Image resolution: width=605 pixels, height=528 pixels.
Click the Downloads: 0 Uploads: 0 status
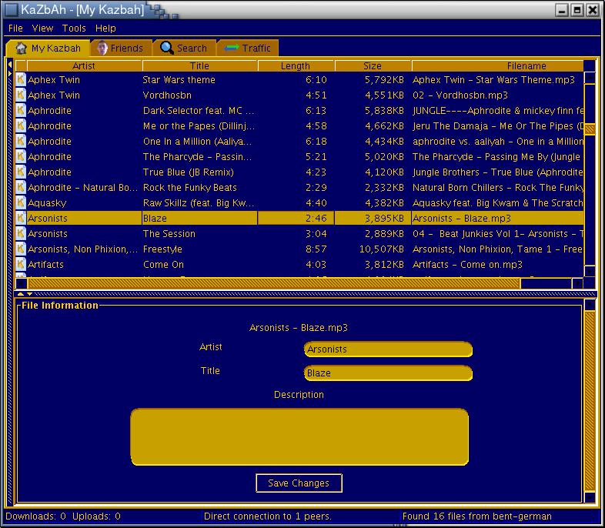coord(63,516)
